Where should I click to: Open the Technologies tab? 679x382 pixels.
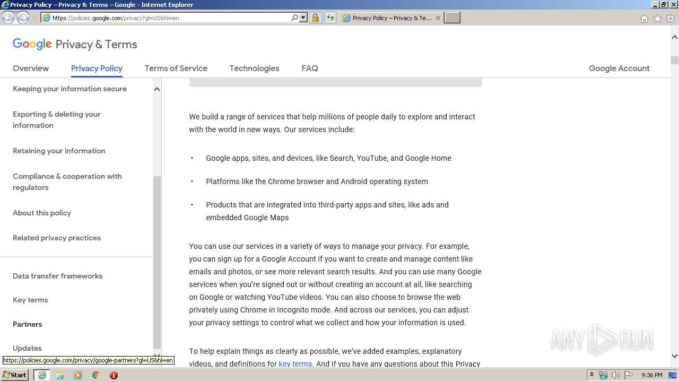click(254, 68)
